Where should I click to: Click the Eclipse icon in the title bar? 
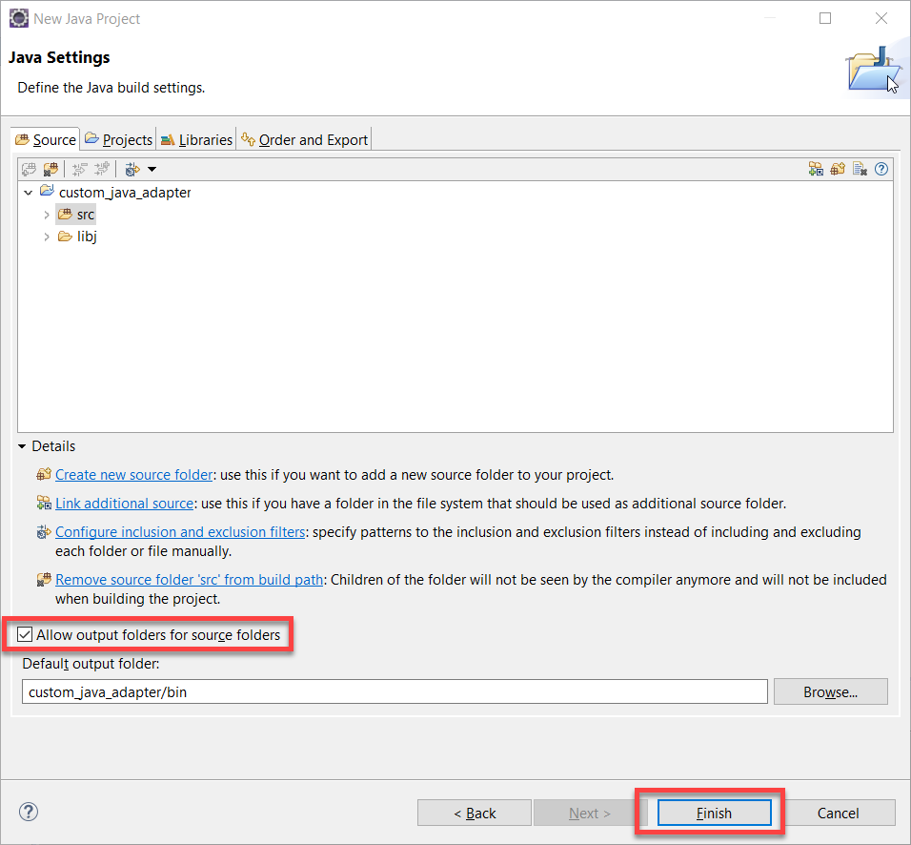(x=19, y=19)
